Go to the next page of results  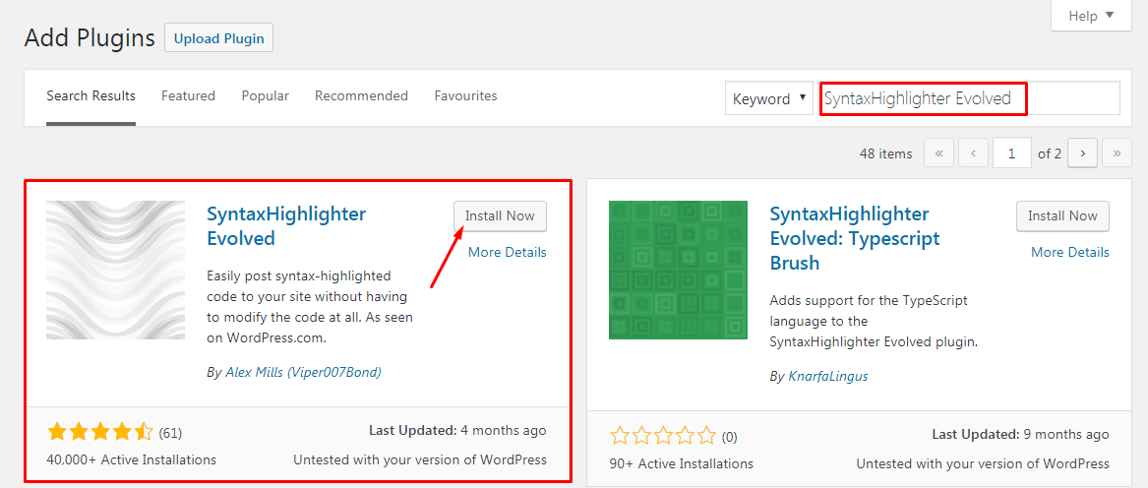coord(1082,153)
